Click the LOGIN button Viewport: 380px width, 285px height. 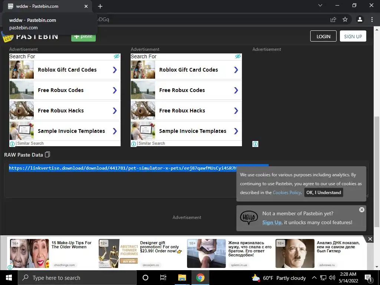click(323, 36)
